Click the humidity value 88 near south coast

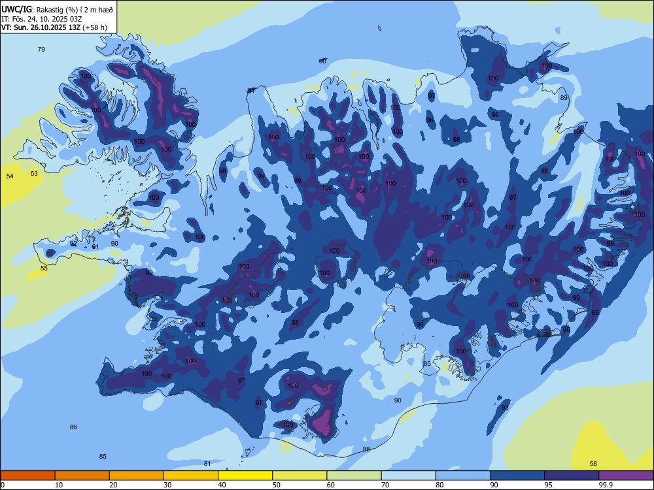[366, 449]
